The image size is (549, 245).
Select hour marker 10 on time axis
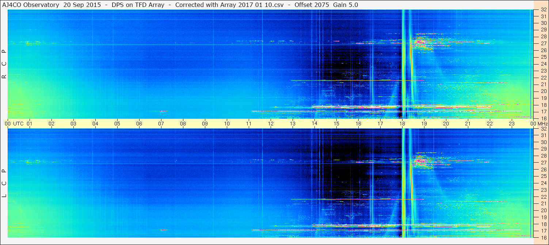tap(227, 124)
